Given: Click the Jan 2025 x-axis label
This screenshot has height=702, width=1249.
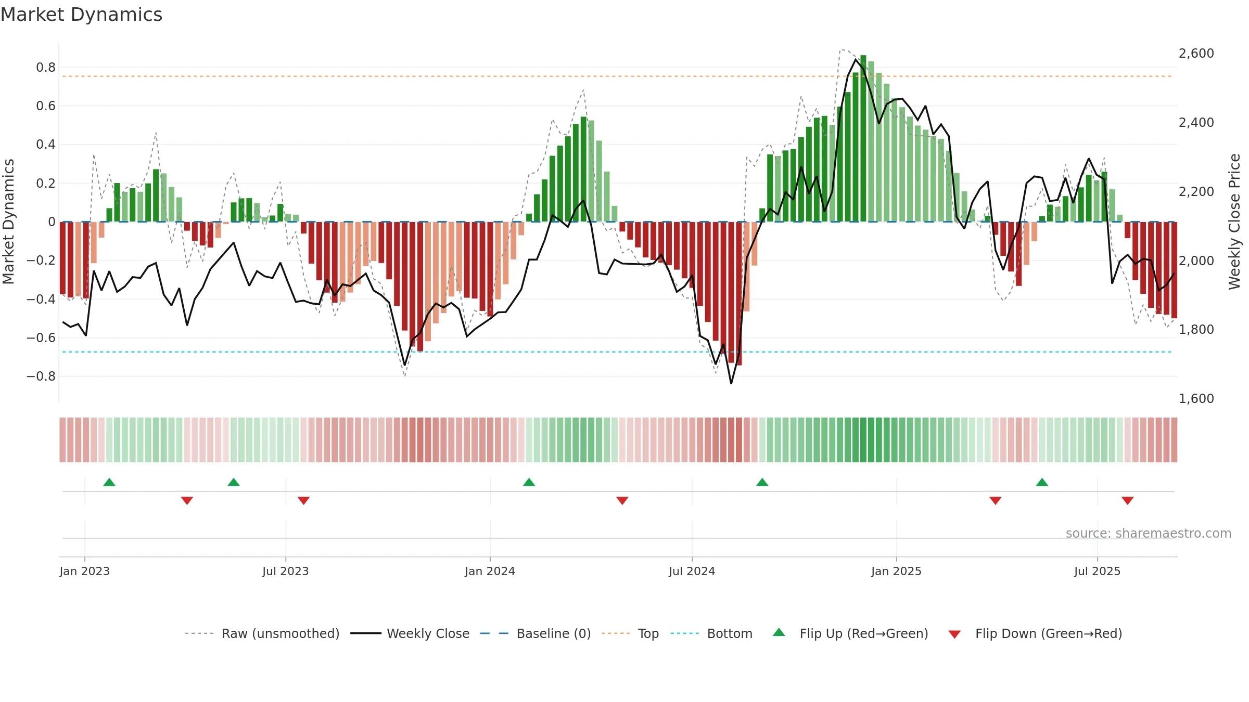Looking at the screenshot, I should point(896,571).
